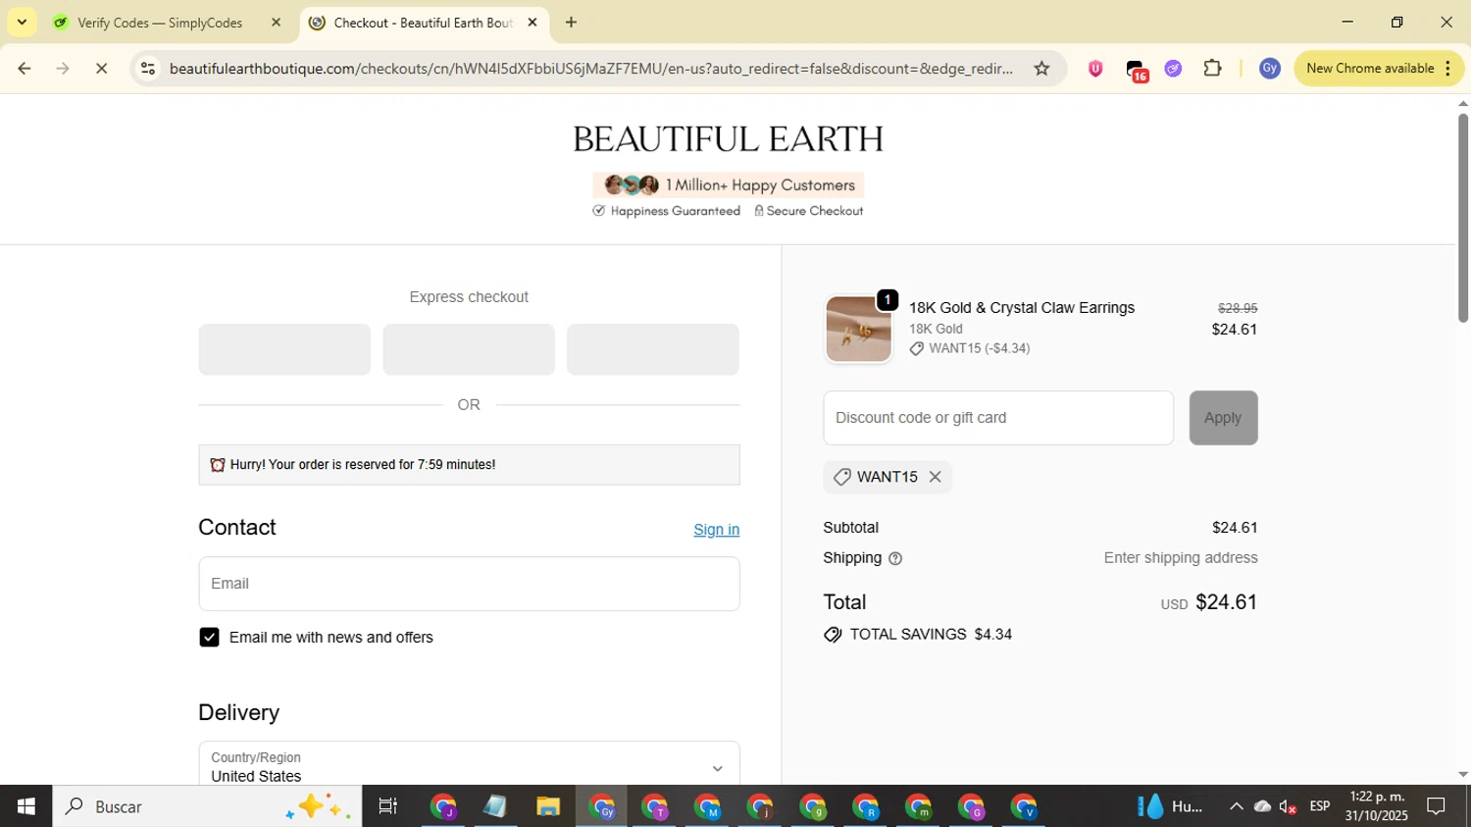
Task: Click the ESP language indicator
Action: [1320, 806]
